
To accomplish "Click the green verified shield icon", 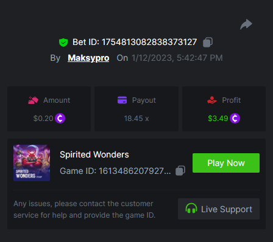I will (x=63, y=43).
